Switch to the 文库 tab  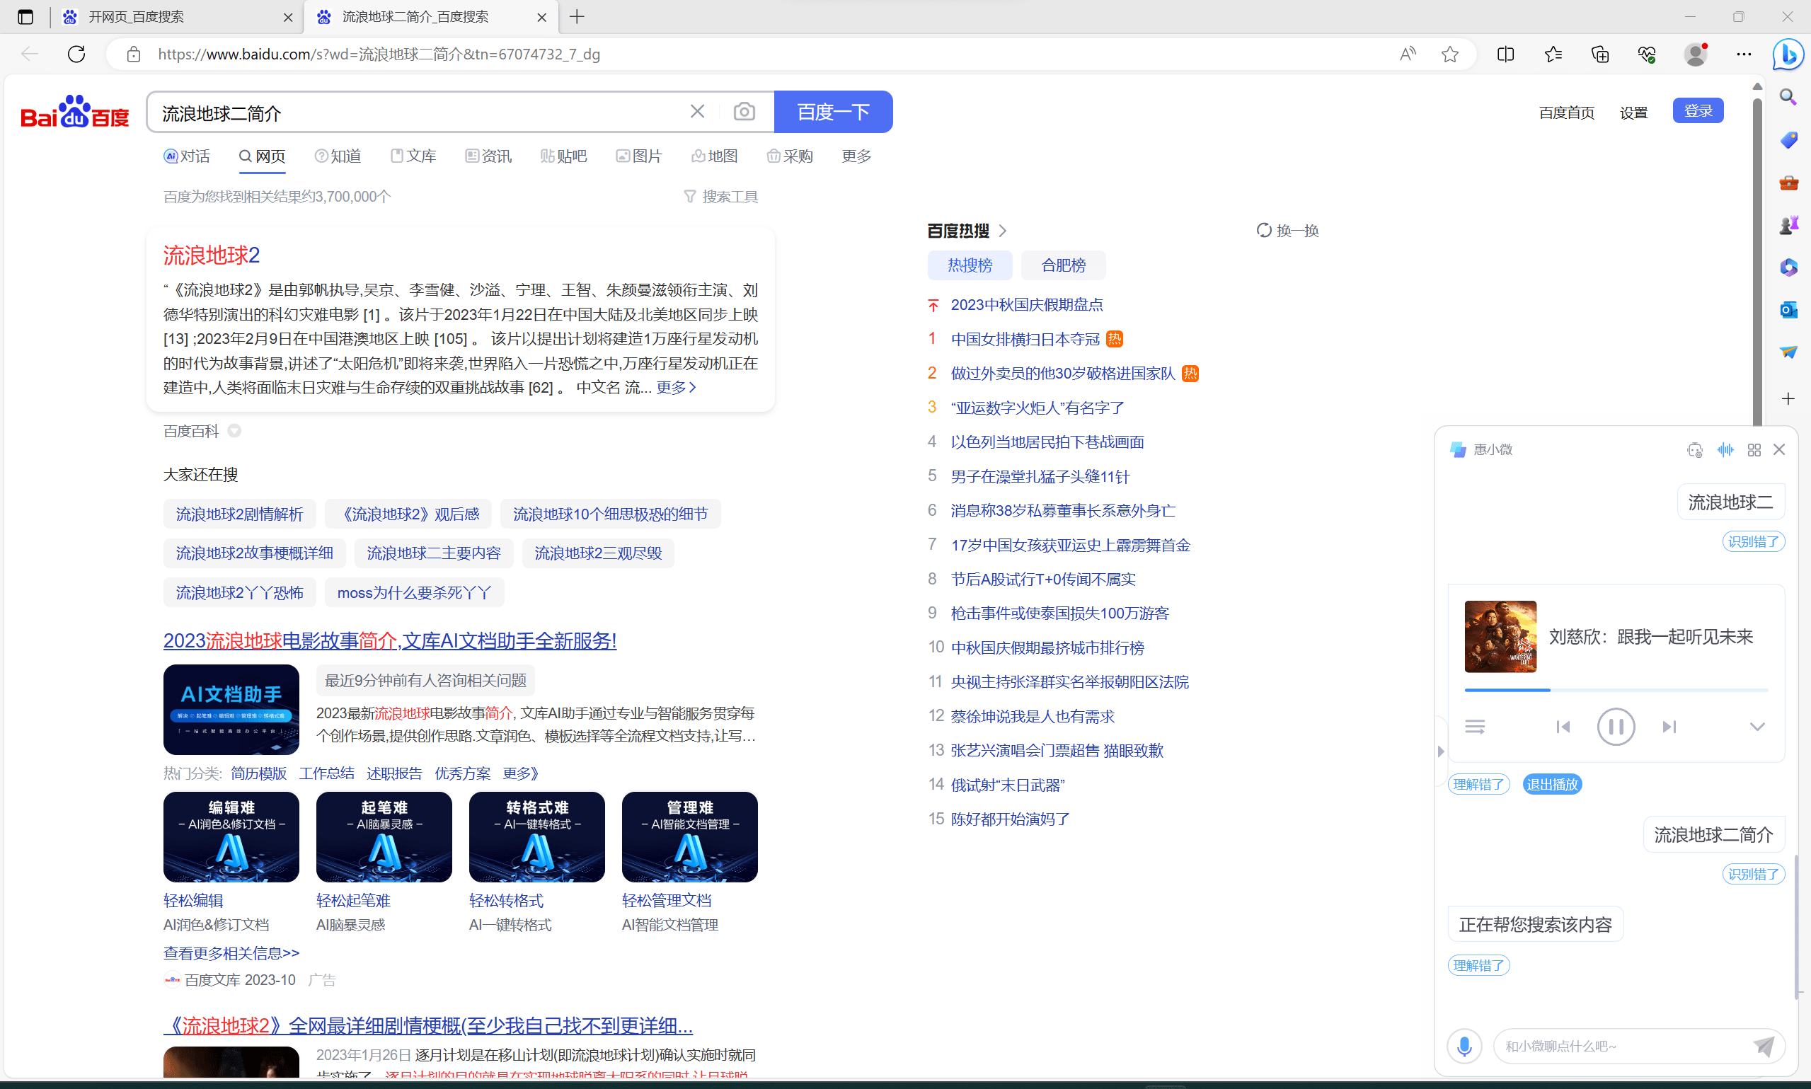(414, 156)
